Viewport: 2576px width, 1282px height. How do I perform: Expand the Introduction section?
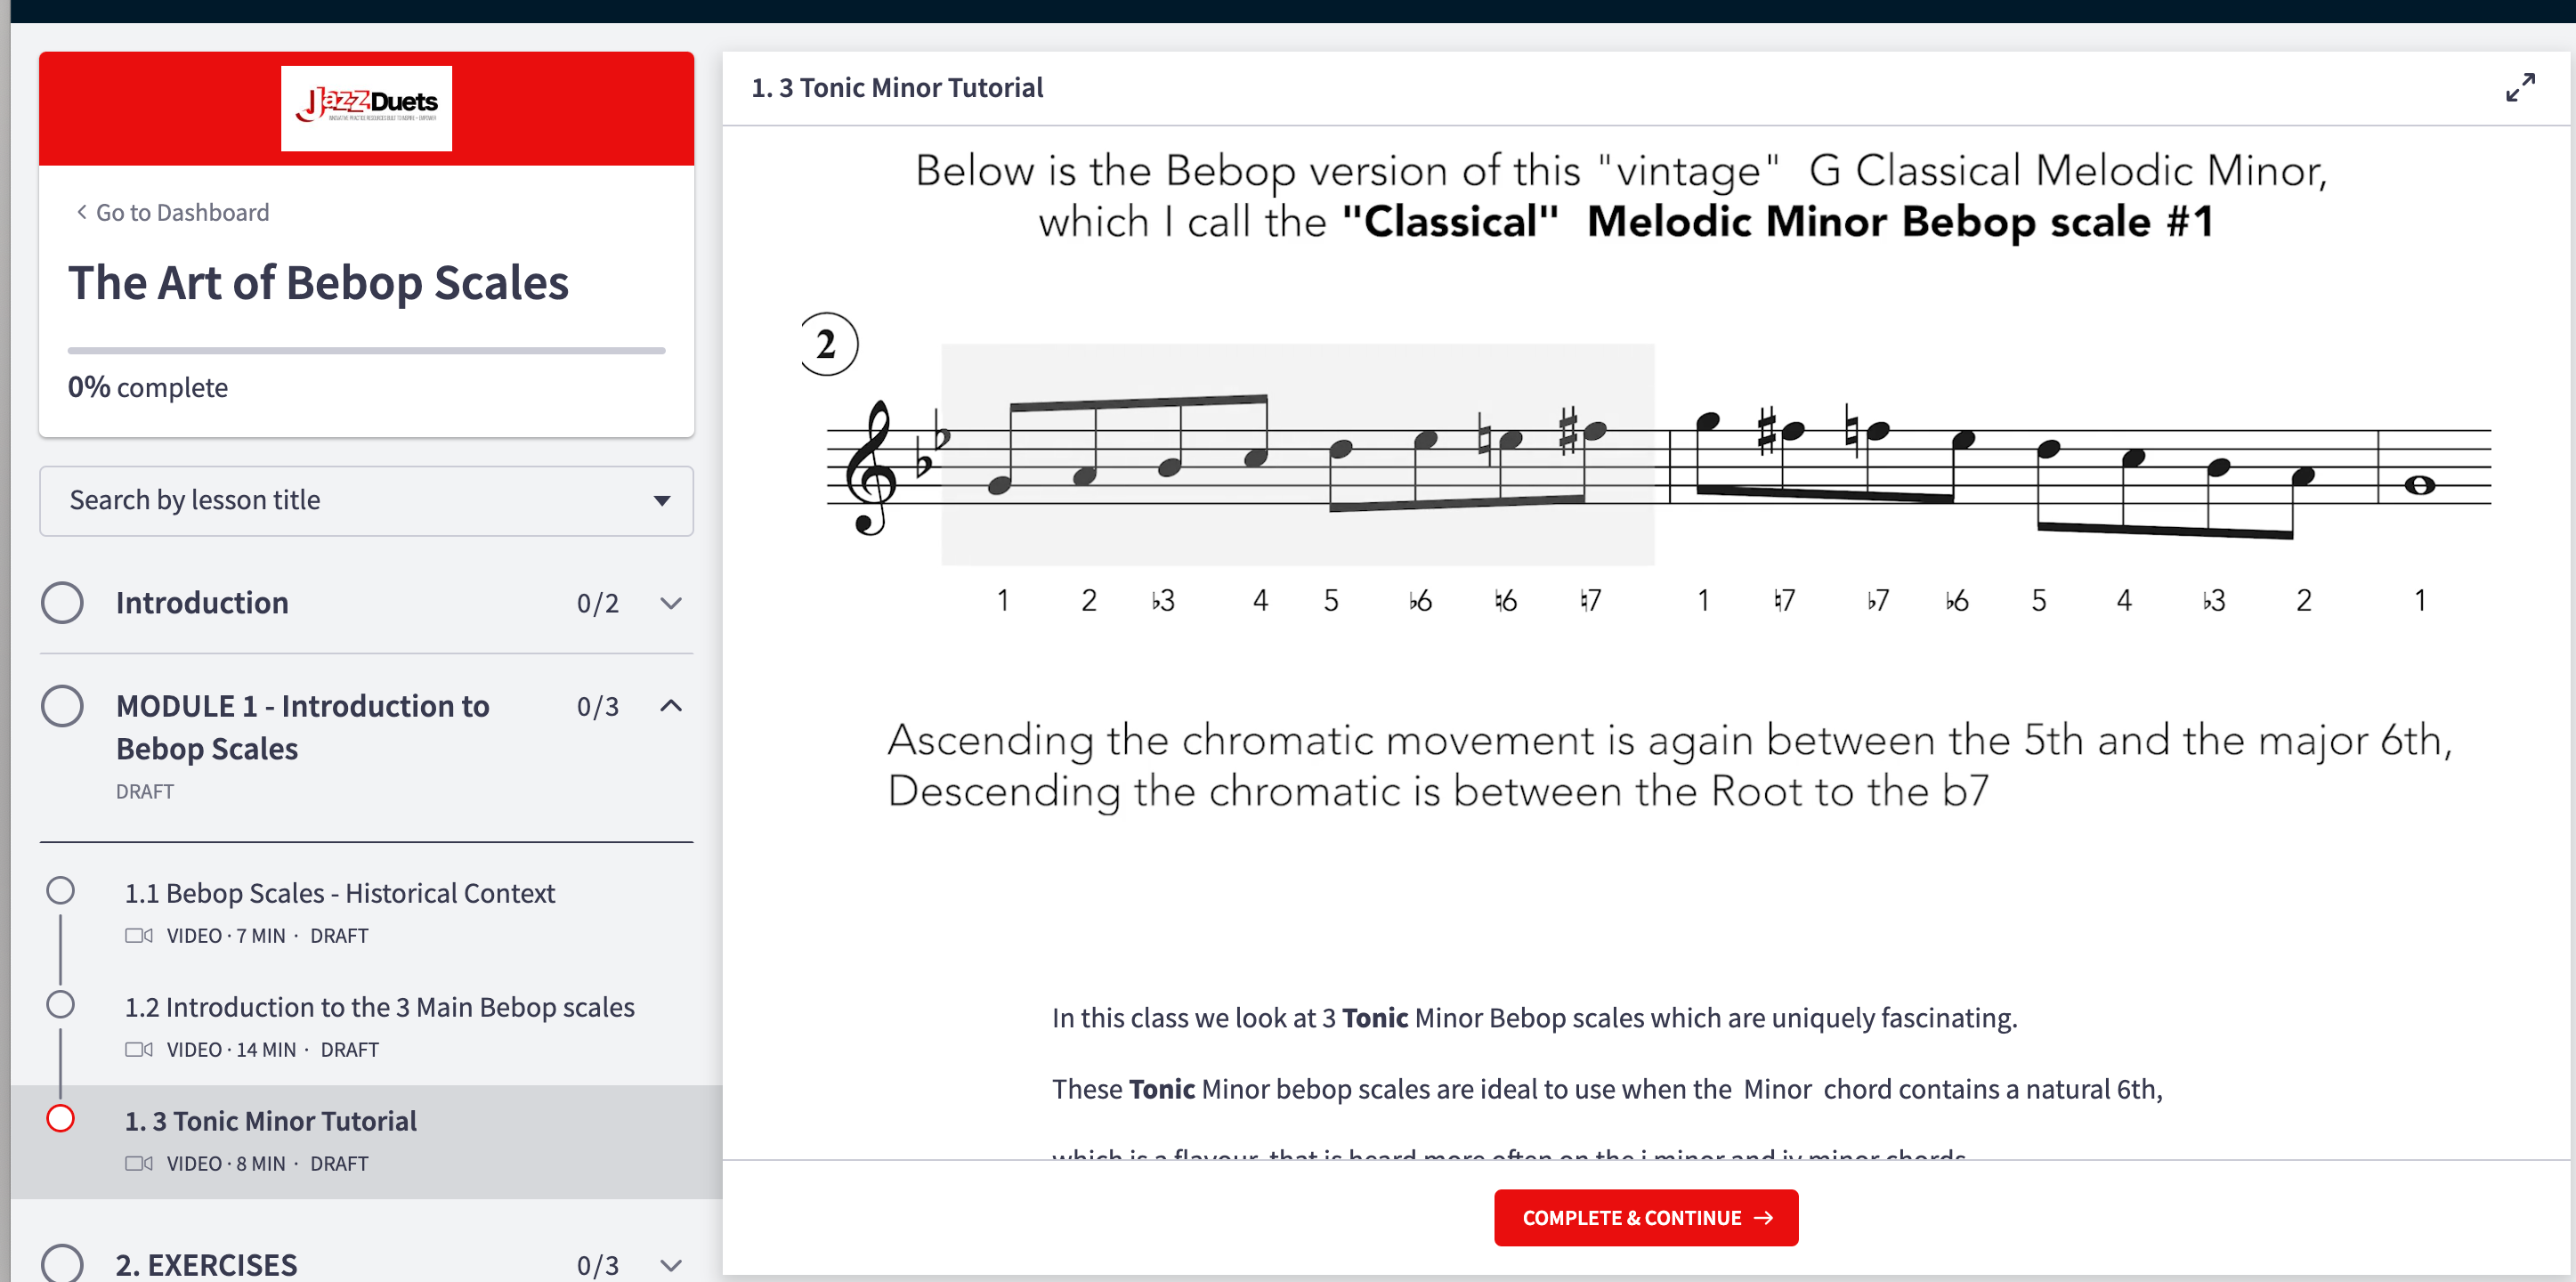coord(670,602)
